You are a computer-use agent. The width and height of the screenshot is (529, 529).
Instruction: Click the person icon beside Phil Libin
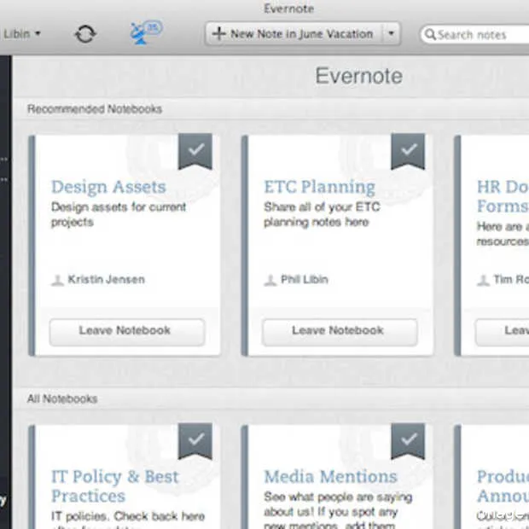point(270,280)
